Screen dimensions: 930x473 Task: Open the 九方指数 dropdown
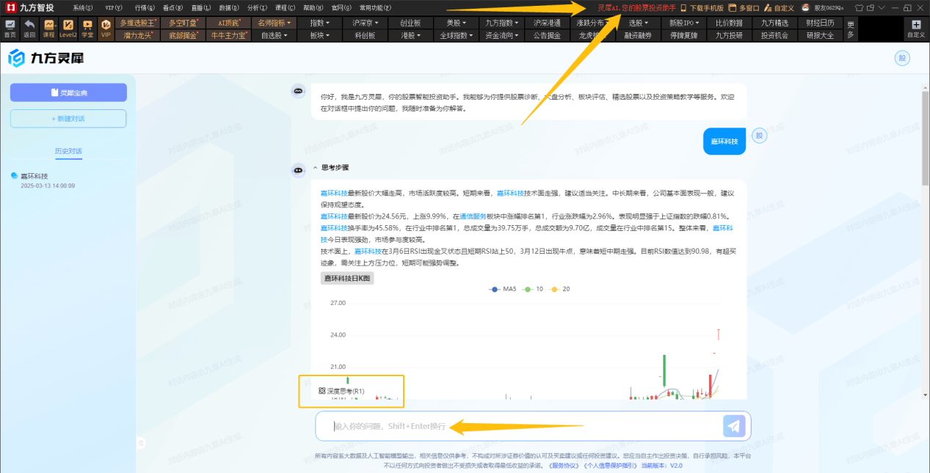pyautogui.click(x=502, y=23)
